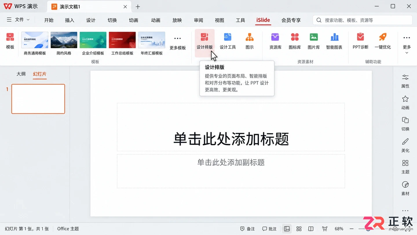Switch to reading view in status bar
This screenshot has height=235, width=417.
coord(311,229)
